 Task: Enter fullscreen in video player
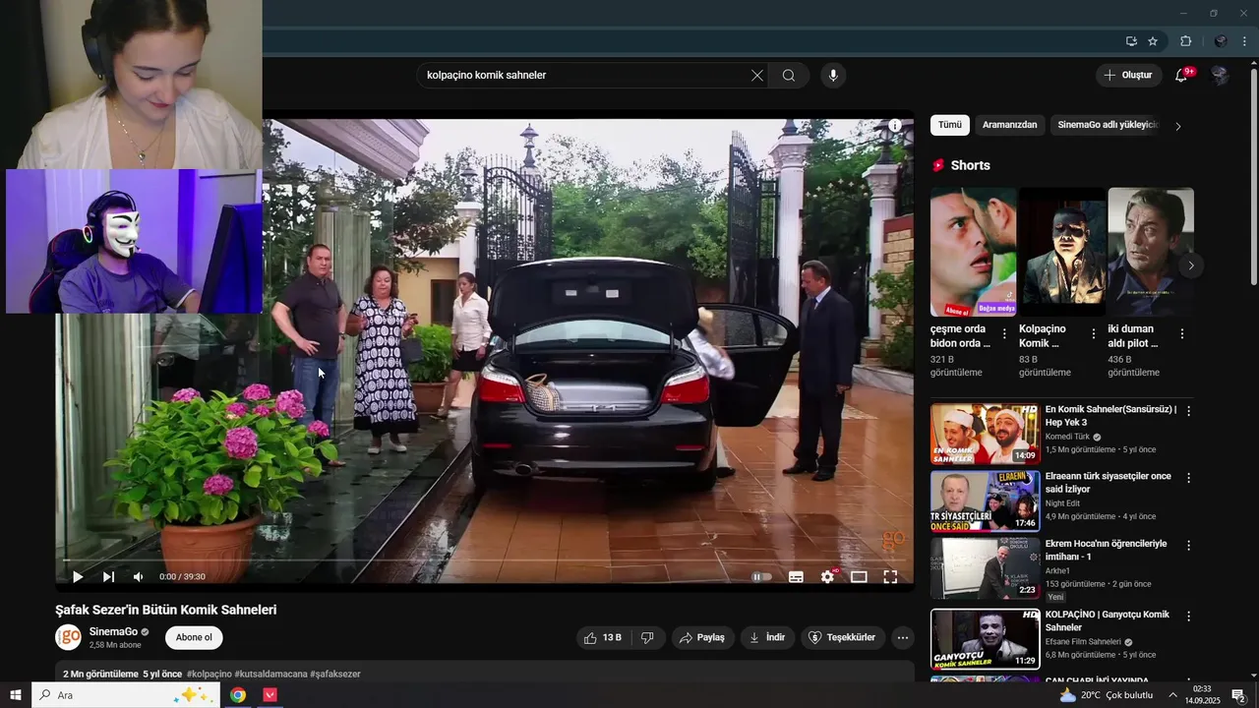pos(890,577)
